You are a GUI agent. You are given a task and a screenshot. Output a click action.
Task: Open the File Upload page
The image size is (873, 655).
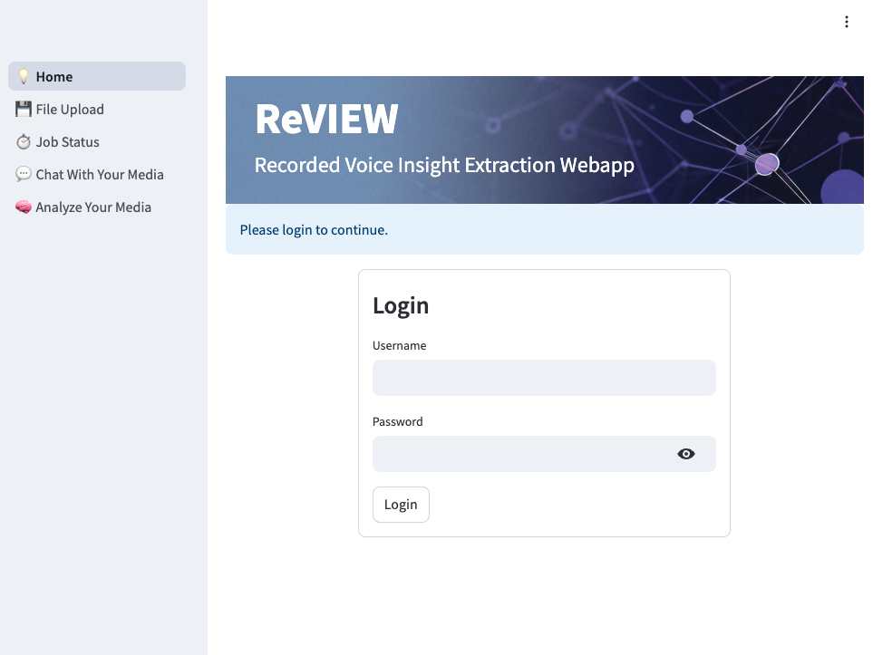[x=69, y=109]
